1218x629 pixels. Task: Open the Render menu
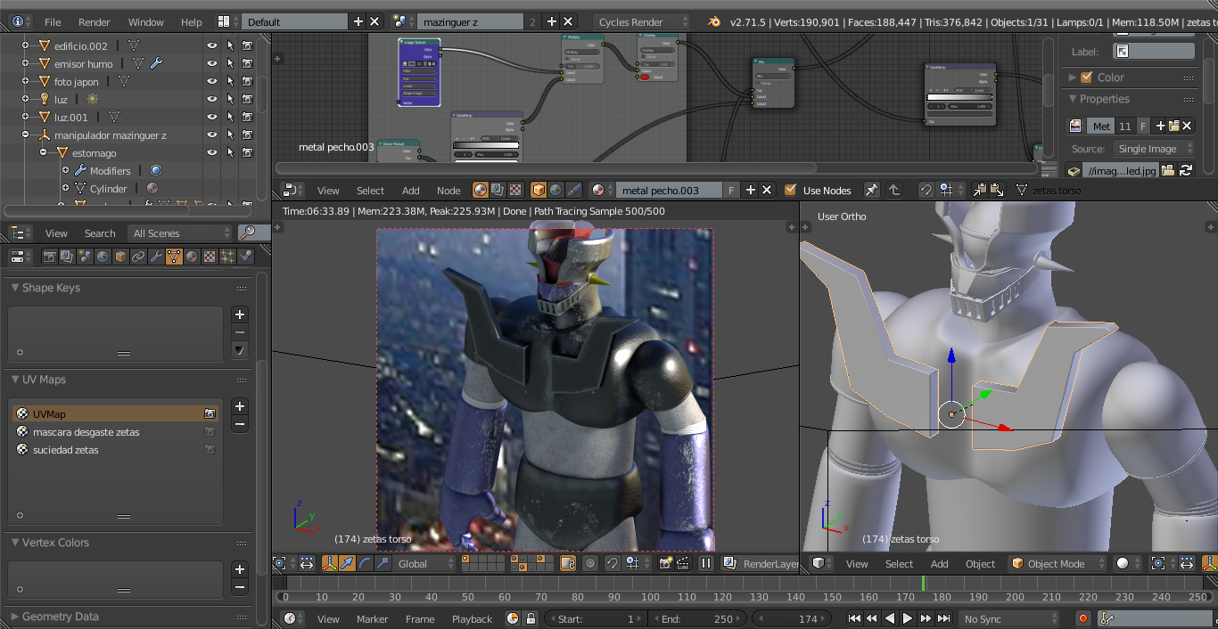click(95, 22)
